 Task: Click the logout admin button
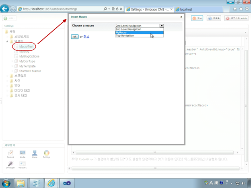237,18
